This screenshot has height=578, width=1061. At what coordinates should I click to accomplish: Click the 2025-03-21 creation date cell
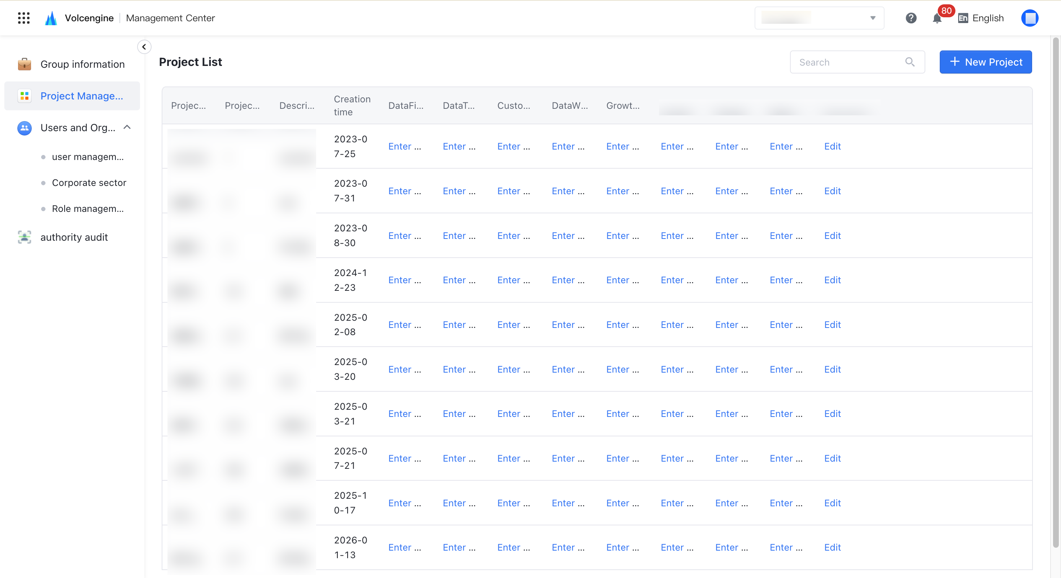[350, 414]
